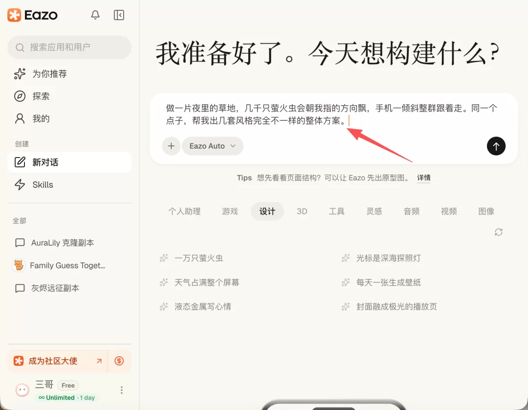Open notifications bell
The image size is (528, 410).
(x=95, y=15)
